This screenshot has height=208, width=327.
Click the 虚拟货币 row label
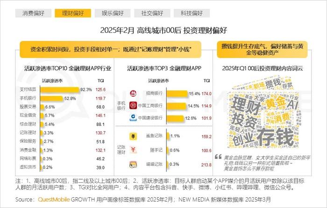click(x=28, y=167)
